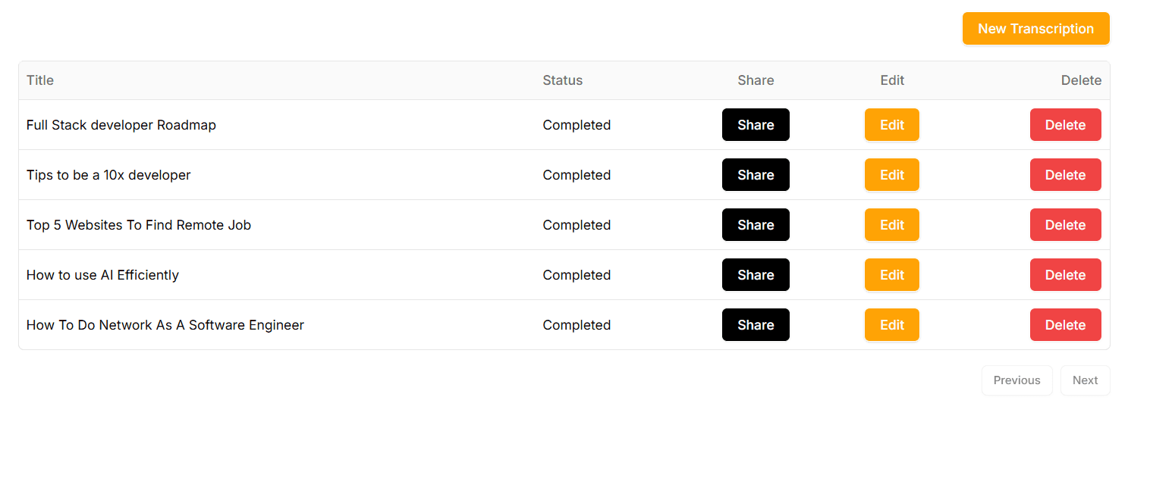The image size is (1150, 488).
Task: Delete the How To Do Network As A Software Engineer transcription
Action: point(1065,324)
